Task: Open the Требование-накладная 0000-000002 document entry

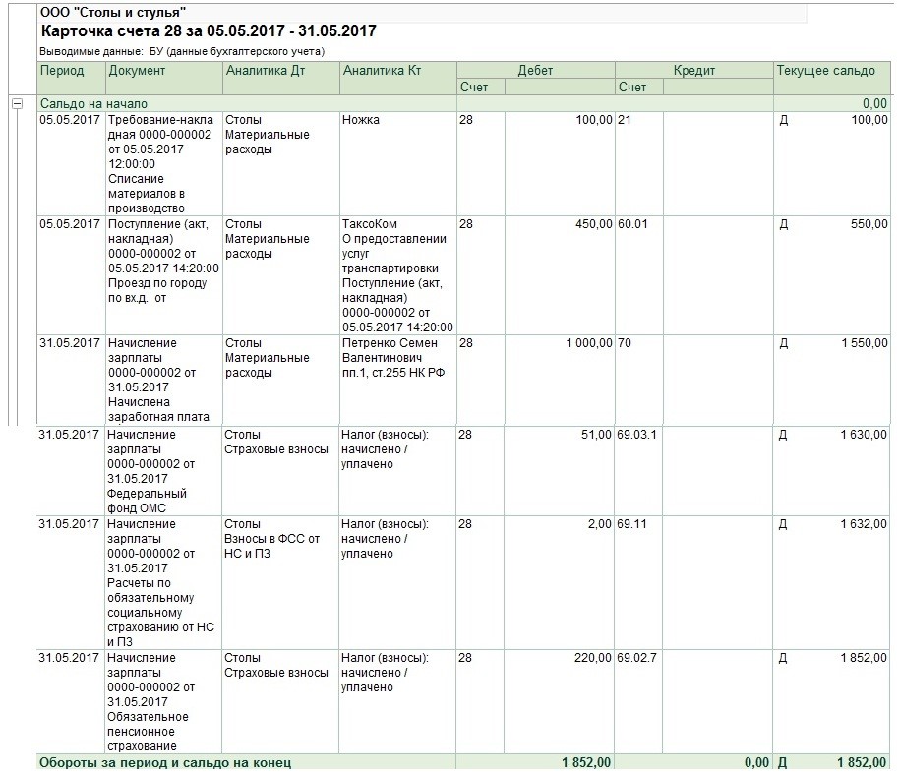Action: click(x=164, y=163)
